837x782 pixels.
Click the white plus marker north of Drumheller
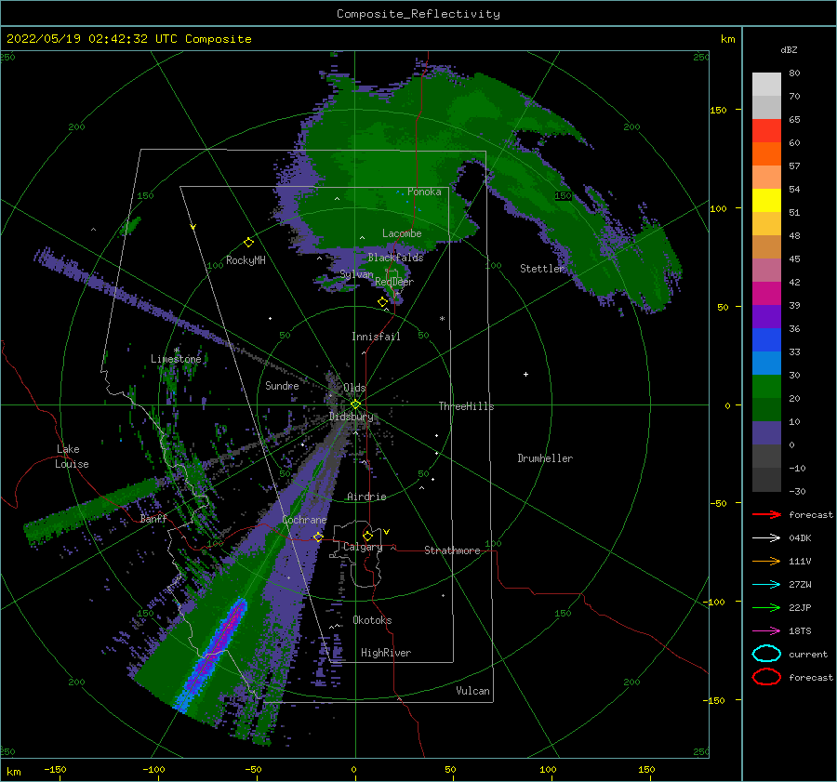[x=525, y=374]
